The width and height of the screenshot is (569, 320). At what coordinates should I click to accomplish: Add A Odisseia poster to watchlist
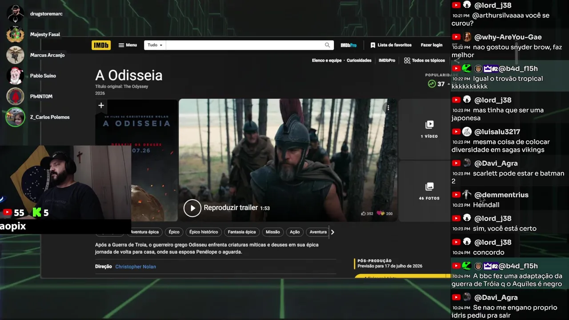101,105
